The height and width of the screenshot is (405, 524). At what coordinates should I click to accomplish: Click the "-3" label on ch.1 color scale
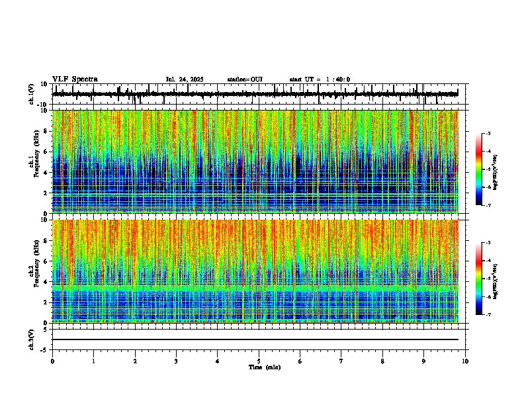tap(488, 133)
